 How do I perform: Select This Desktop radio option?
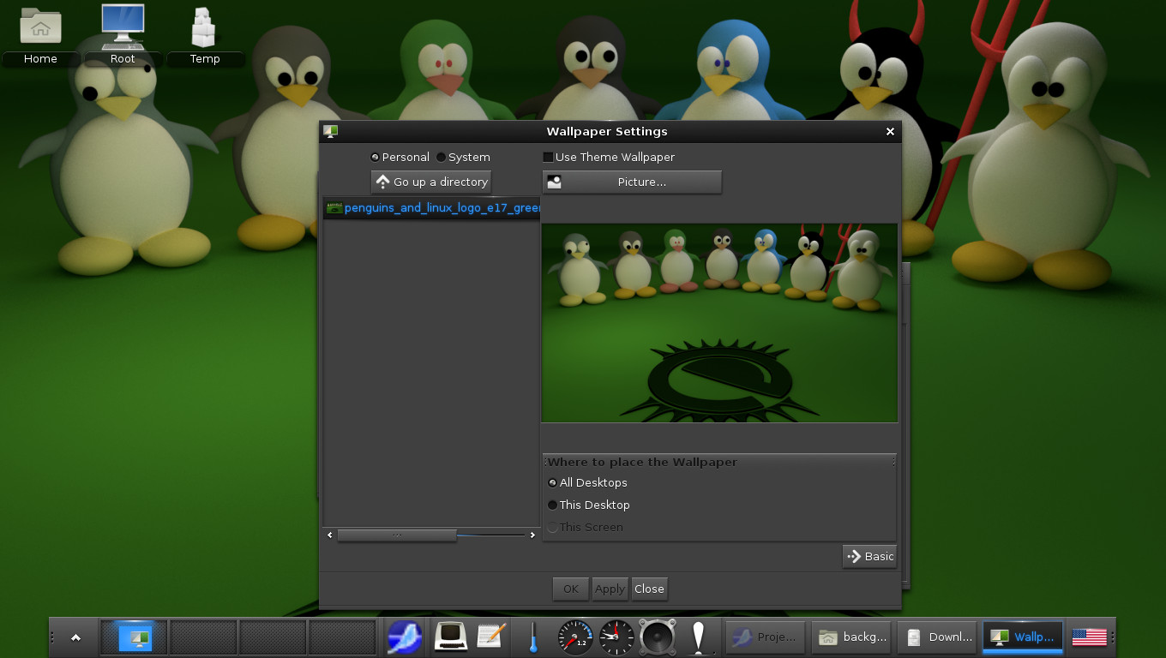click(589, 505)
